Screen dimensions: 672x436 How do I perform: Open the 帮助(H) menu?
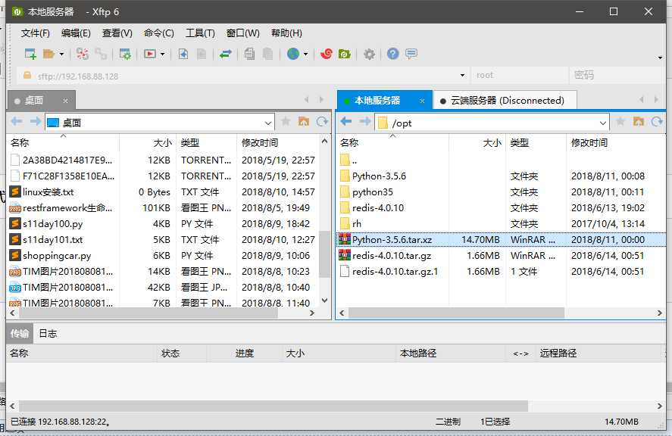pos(286,33)
